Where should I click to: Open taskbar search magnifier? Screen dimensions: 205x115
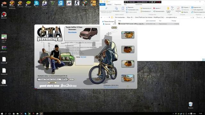(6, 114)
